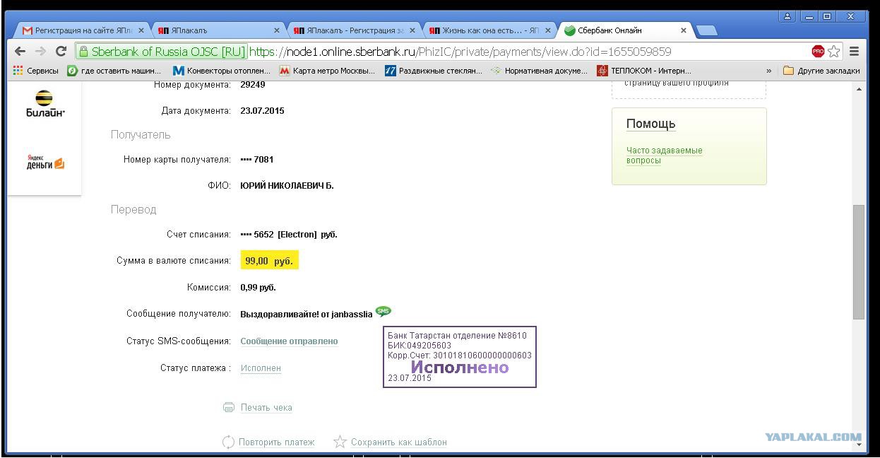The height and width of the screenshot is (458, 880).
Task: Switch to the ЯПлакалъ tab
Action: [218, 30]
